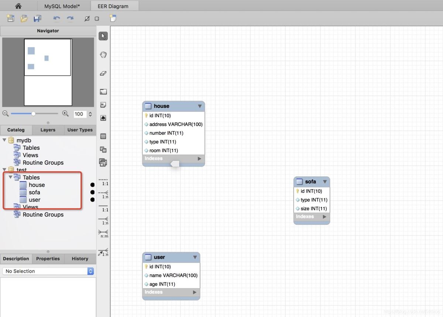443x317 pixels.
Task: Click the zoom level slider
Action: click(34, 114)
